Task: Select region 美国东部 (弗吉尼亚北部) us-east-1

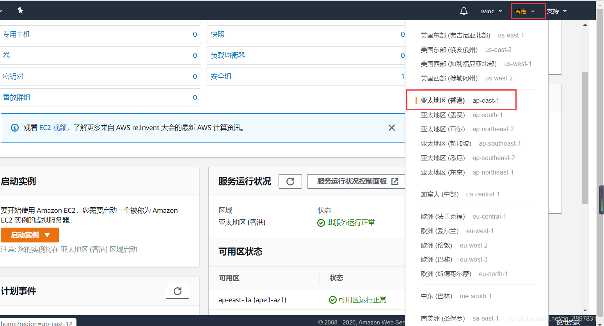Action: [472, 35]
